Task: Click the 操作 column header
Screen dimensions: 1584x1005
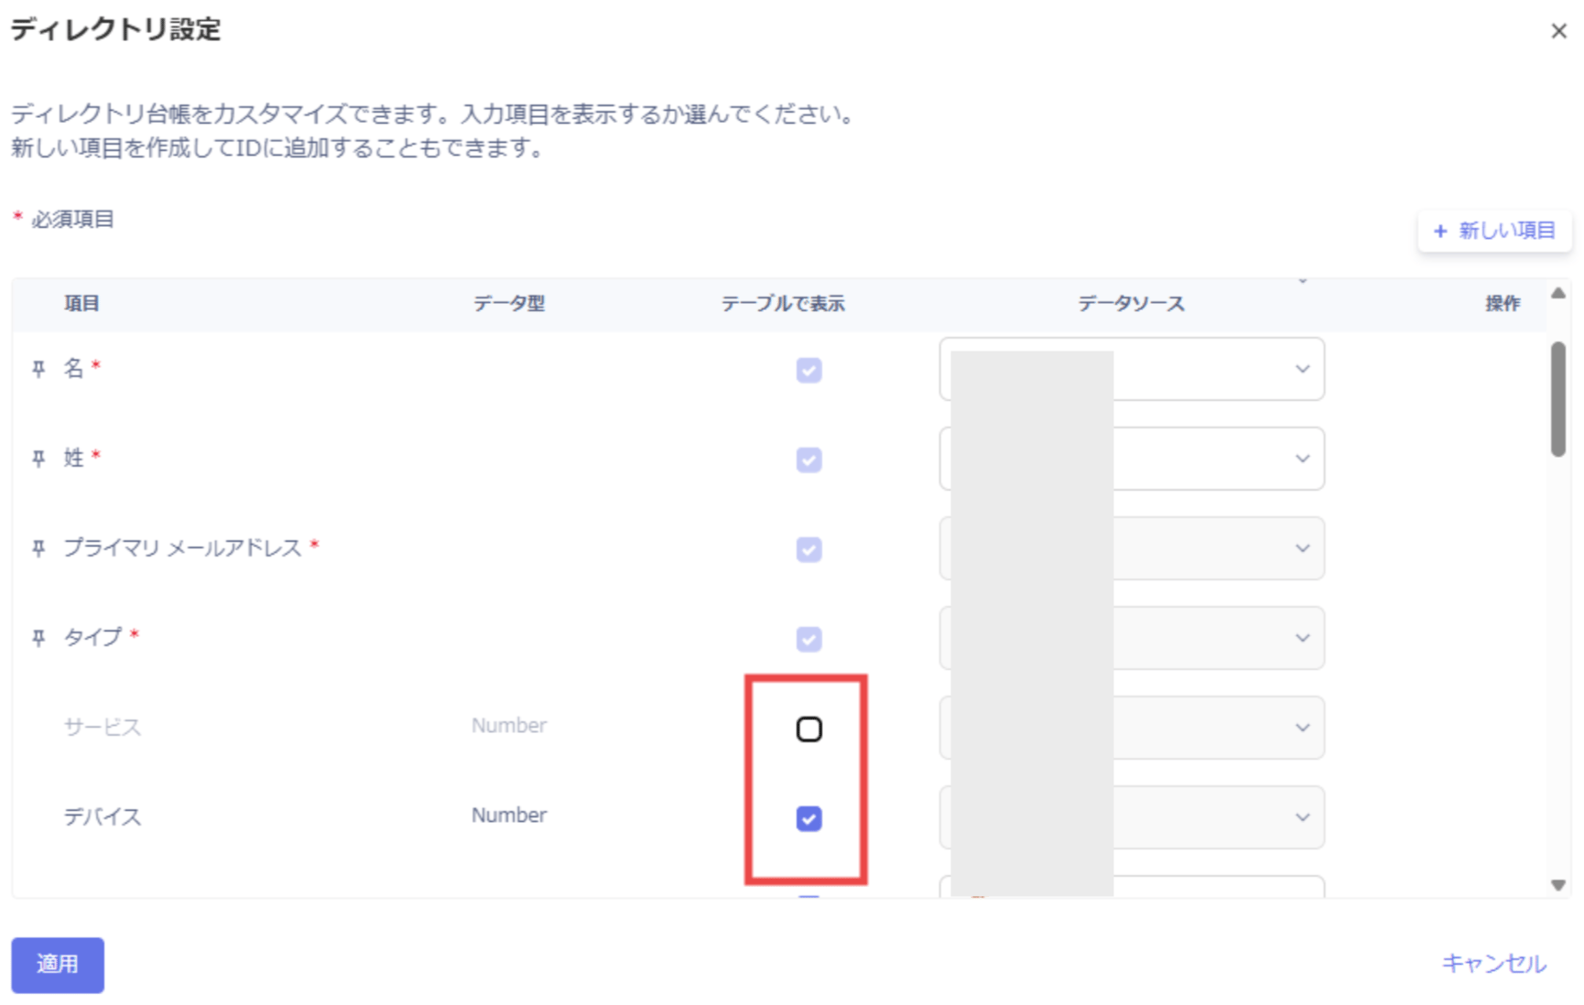Action: coord(1503,304)
